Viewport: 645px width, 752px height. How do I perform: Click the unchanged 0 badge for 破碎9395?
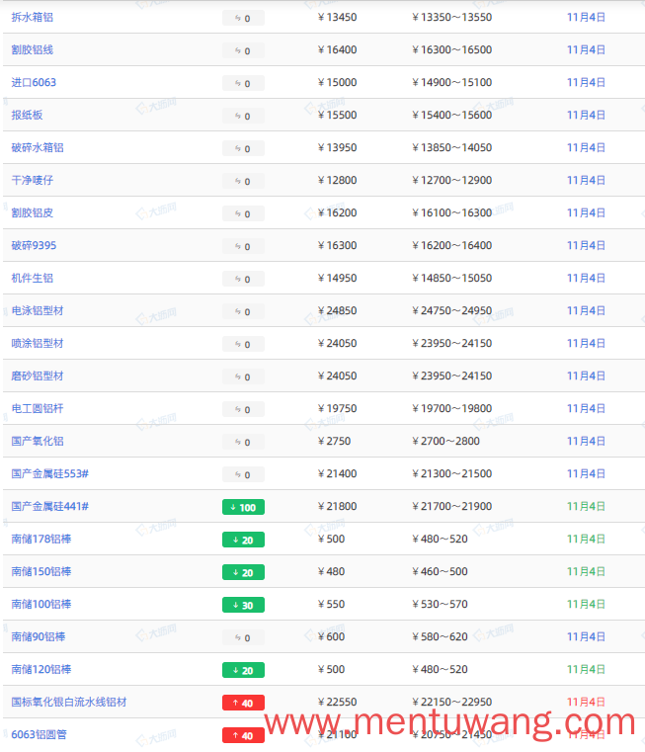[x=243, y=246]
